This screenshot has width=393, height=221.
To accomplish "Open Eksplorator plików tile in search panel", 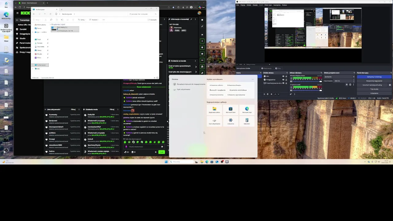I will 214,110.
